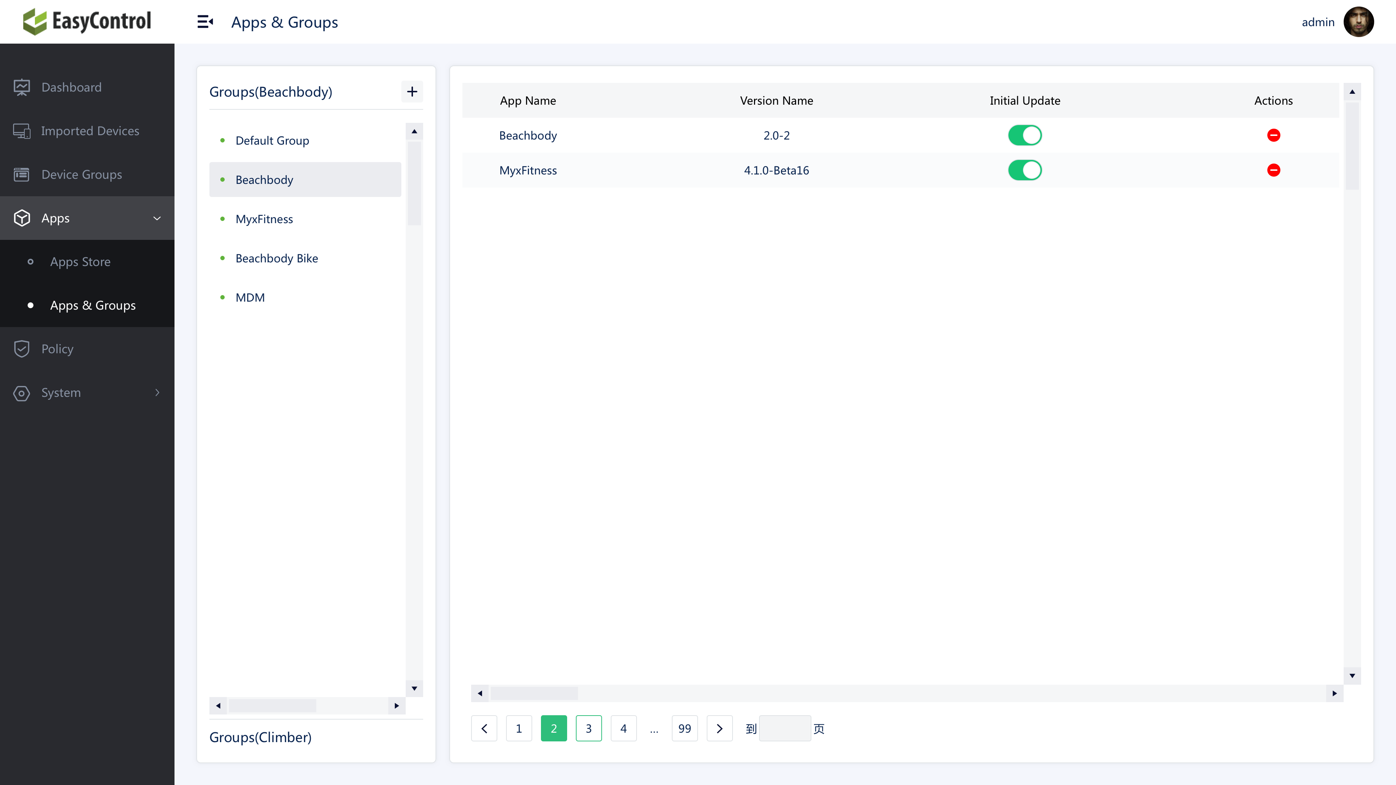Switch to Apps Store
This screenshot has width=1396, height=785.
(80, 261)
